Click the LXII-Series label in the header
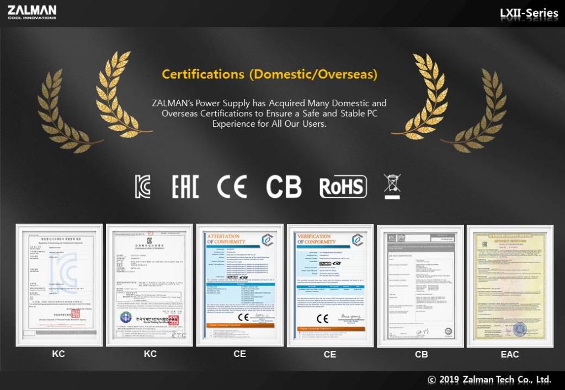 point(529,13)
